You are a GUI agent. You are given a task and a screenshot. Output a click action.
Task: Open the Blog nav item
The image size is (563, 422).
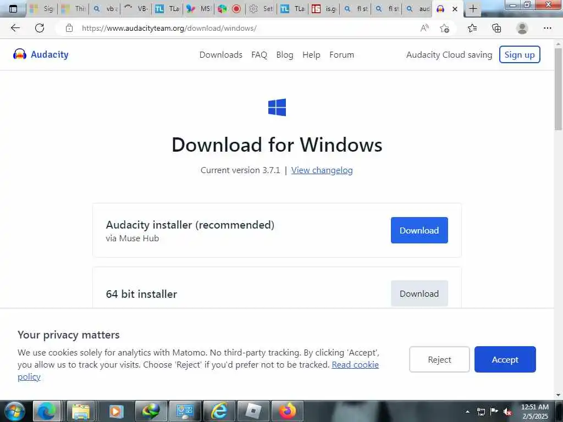(285, 55)
